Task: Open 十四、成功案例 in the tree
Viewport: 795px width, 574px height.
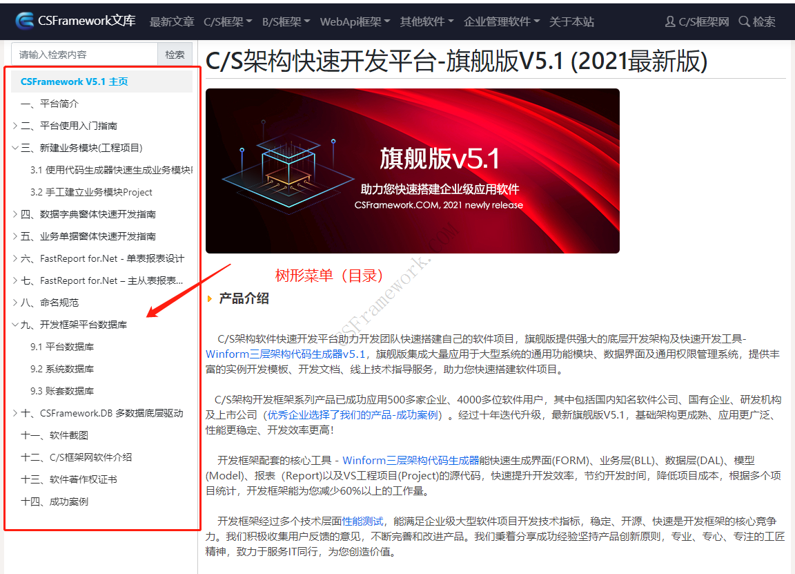Action: [x=55, y=501]
